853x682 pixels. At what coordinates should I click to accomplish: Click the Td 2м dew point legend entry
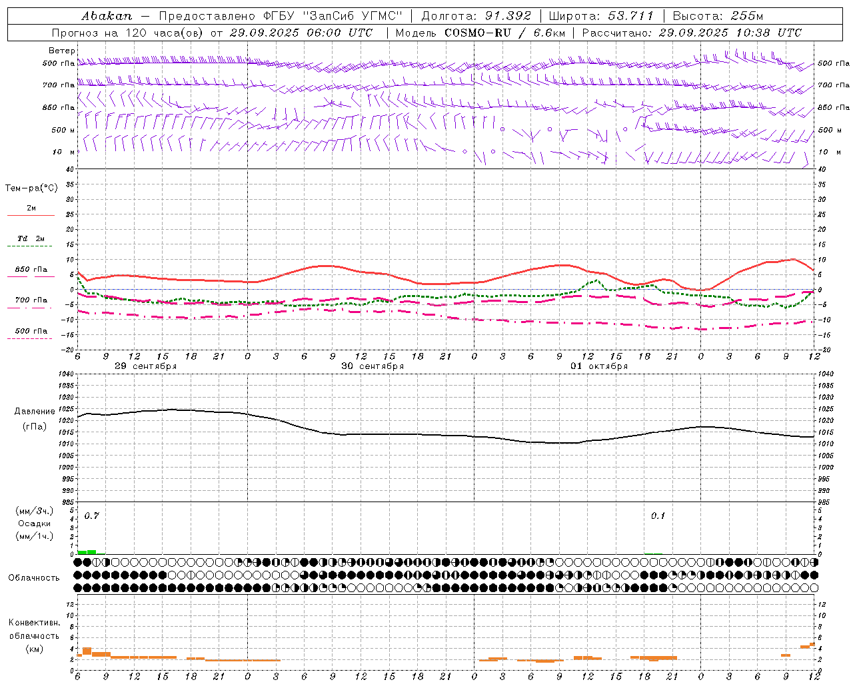click(31, 238)
